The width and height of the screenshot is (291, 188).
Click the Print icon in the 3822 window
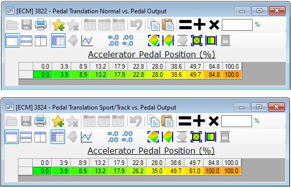(x=40, y=25)
